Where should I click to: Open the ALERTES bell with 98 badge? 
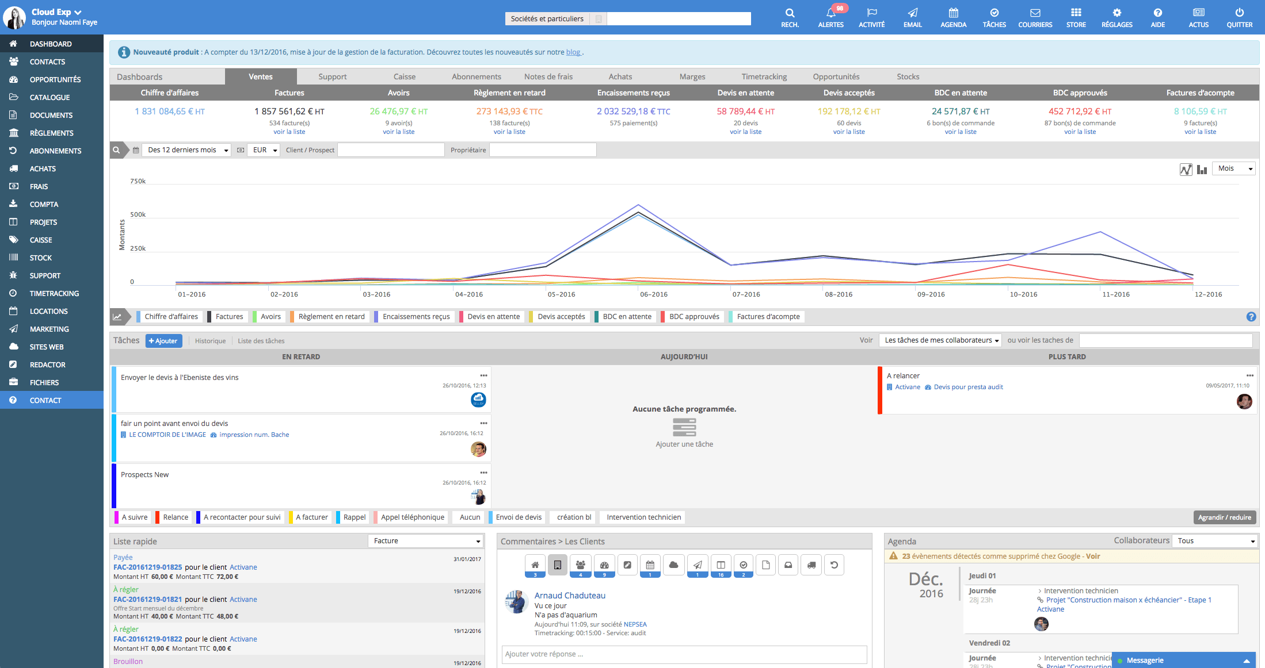pyautogui.click(x=831, y=18)
